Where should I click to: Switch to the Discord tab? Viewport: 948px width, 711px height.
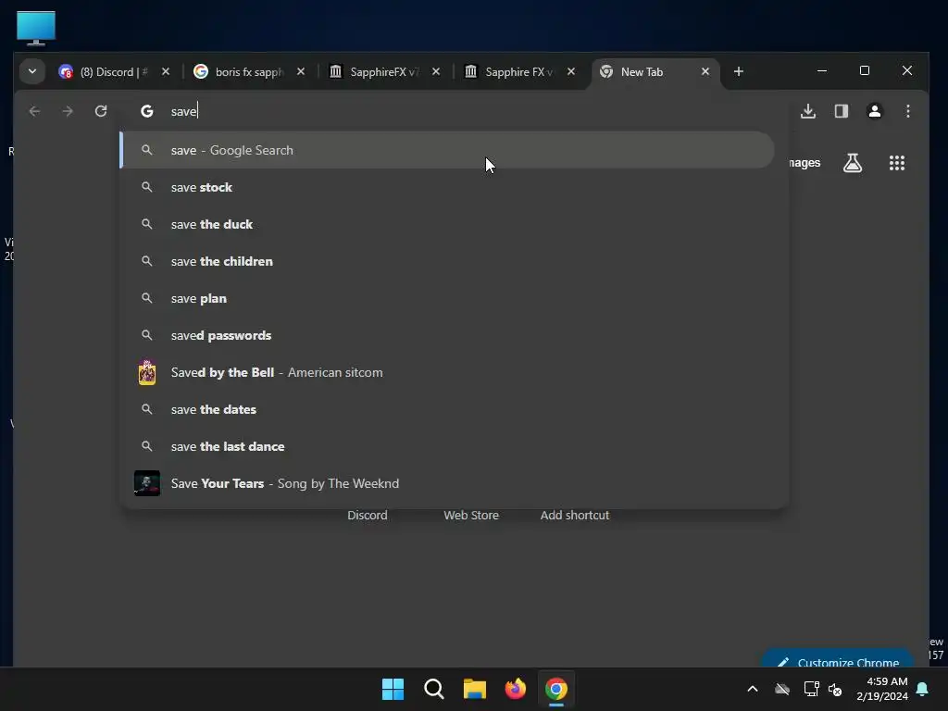(114, 71)
